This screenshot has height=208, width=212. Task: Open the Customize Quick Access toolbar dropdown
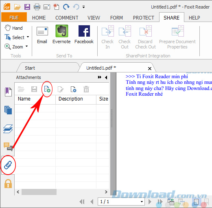point(84,7)
